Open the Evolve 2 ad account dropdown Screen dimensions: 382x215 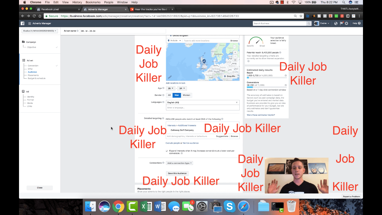40,31
